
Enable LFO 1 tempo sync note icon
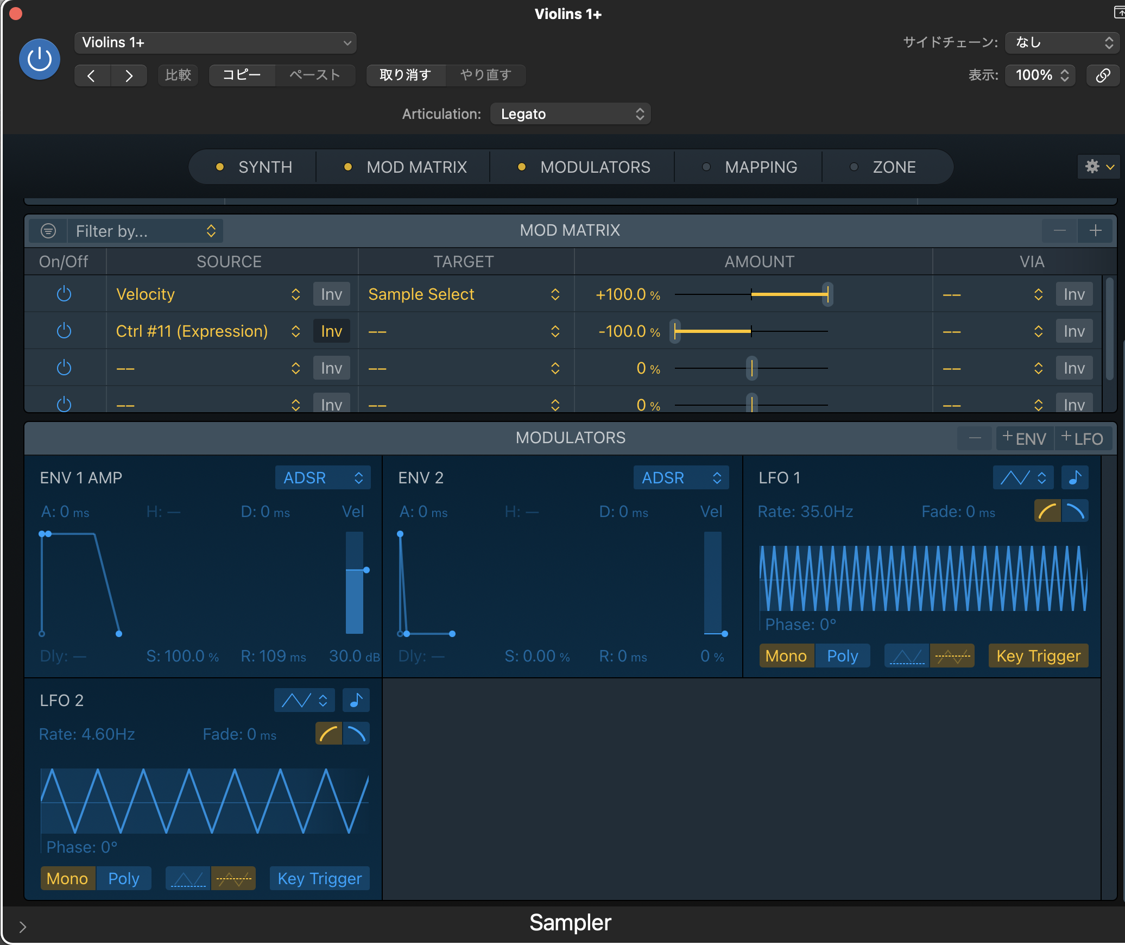pos(1075,478)
